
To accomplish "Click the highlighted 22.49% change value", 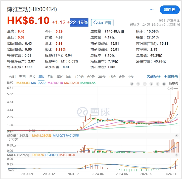I will 79,22.
